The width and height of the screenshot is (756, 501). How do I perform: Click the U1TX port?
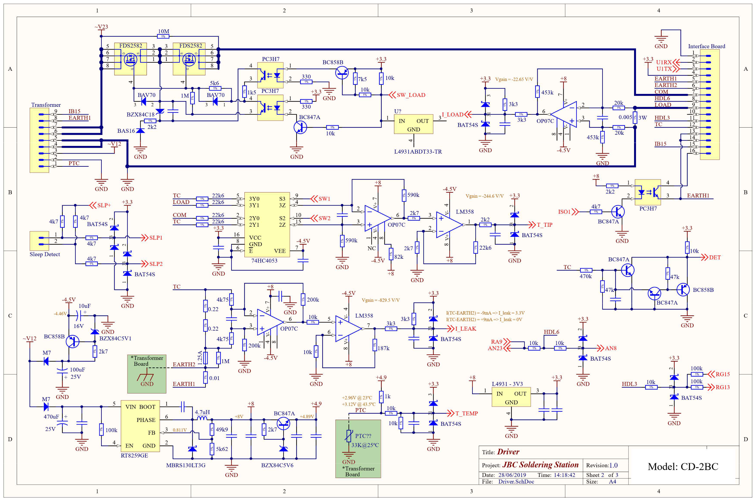[x=668, y=69]
